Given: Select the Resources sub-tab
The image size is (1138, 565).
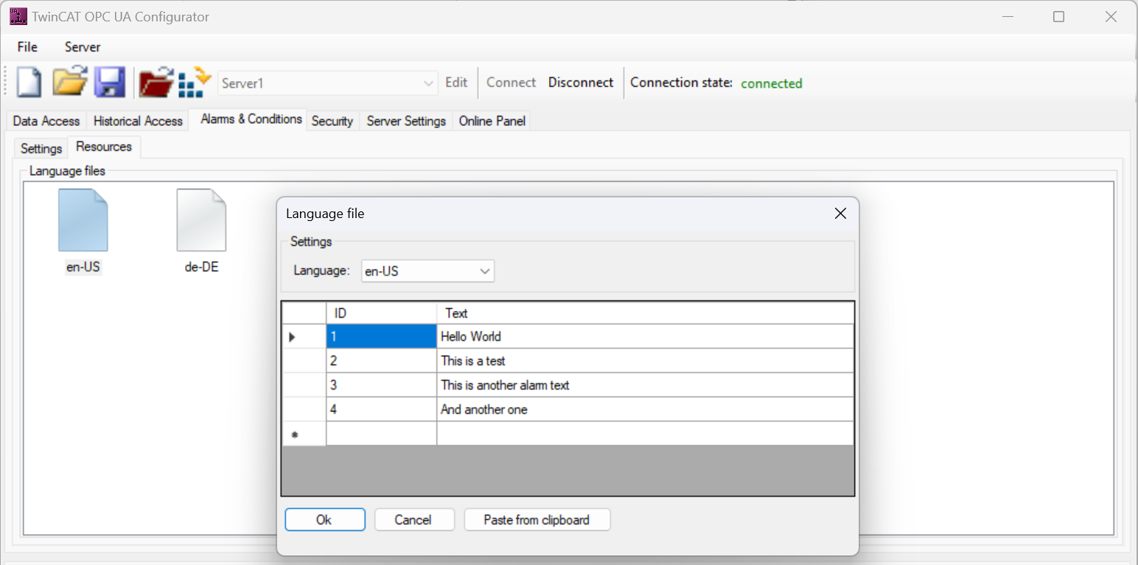Looking at the screenshot, I should pos(104,147).
